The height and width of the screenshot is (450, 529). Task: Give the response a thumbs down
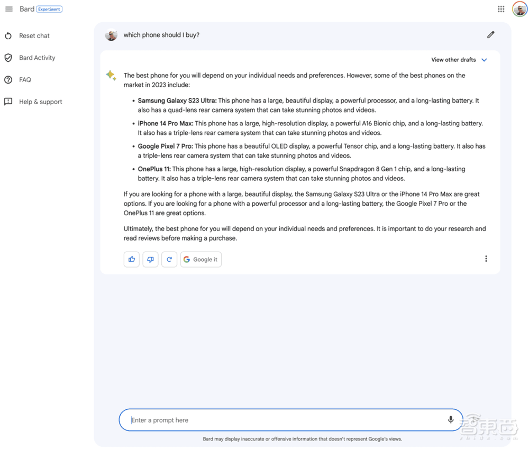150,259
